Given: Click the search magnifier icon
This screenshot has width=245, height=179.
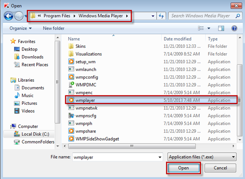Looking at the screenshot, I should (x=238, y=16).
